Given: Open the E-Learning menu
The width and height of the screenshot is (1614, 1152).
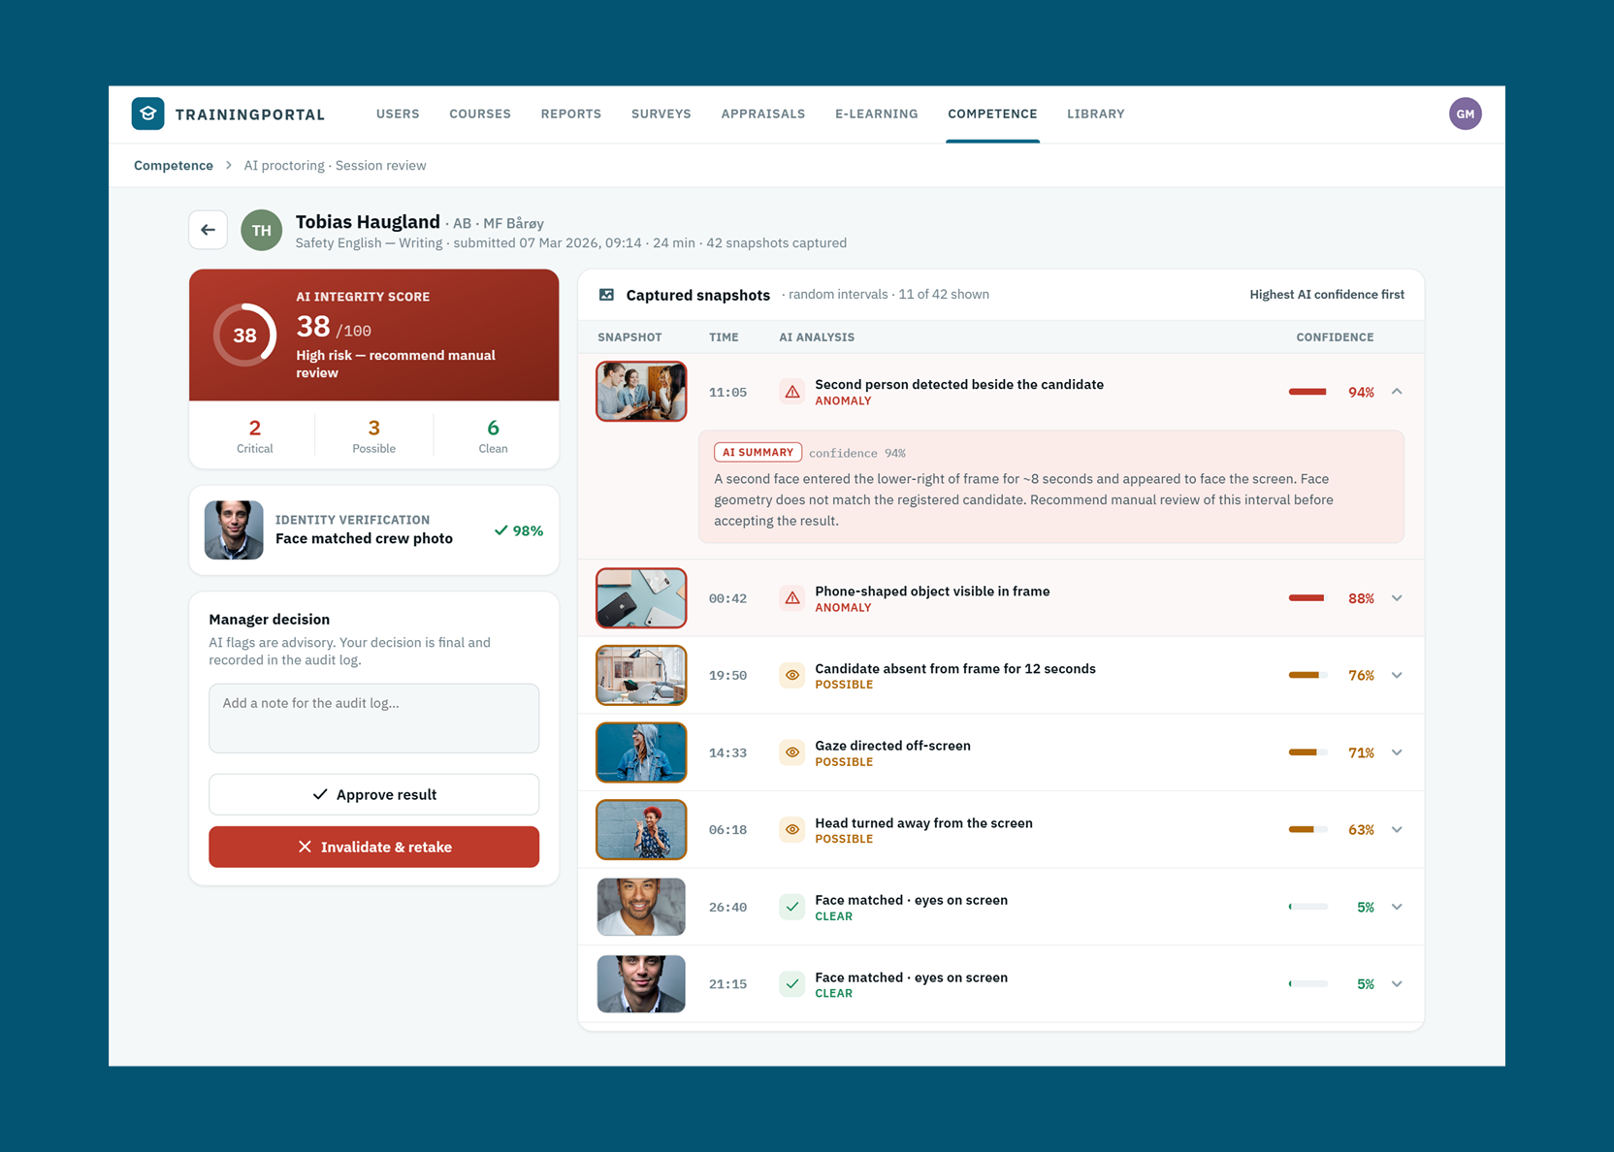Looking at the screenshot, I should coord(877,113).
